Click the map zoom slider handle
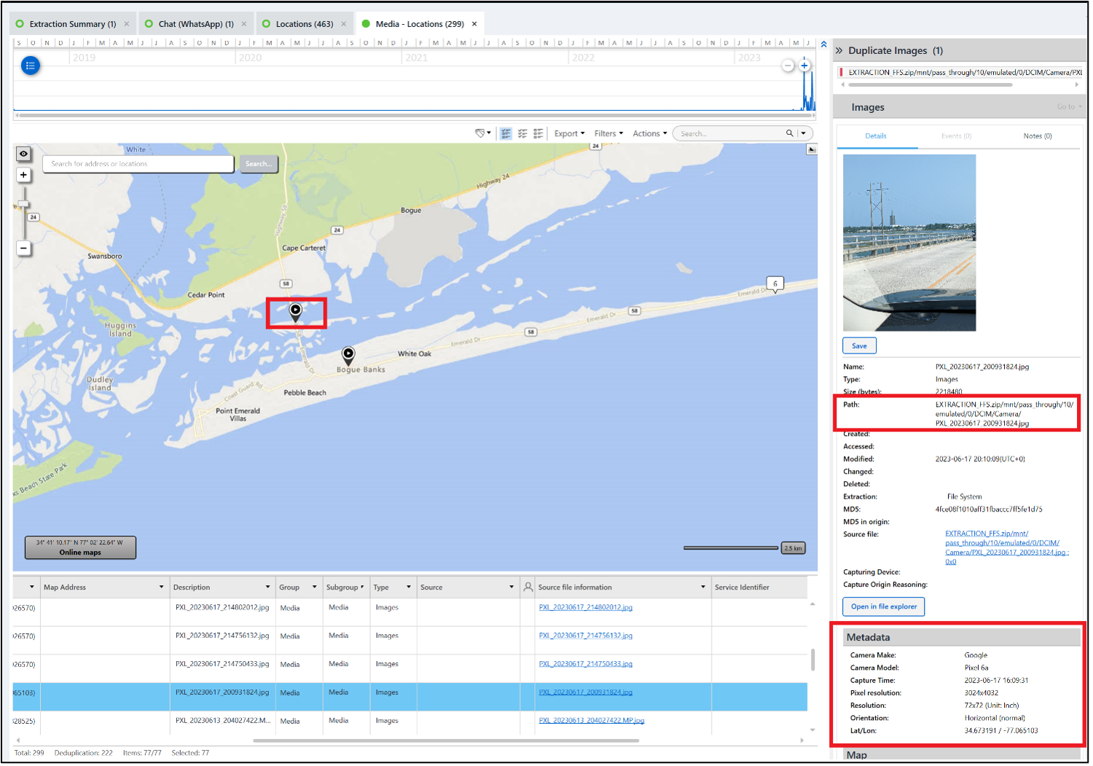The image size is (1093, 766). click(x=23, y=204)
